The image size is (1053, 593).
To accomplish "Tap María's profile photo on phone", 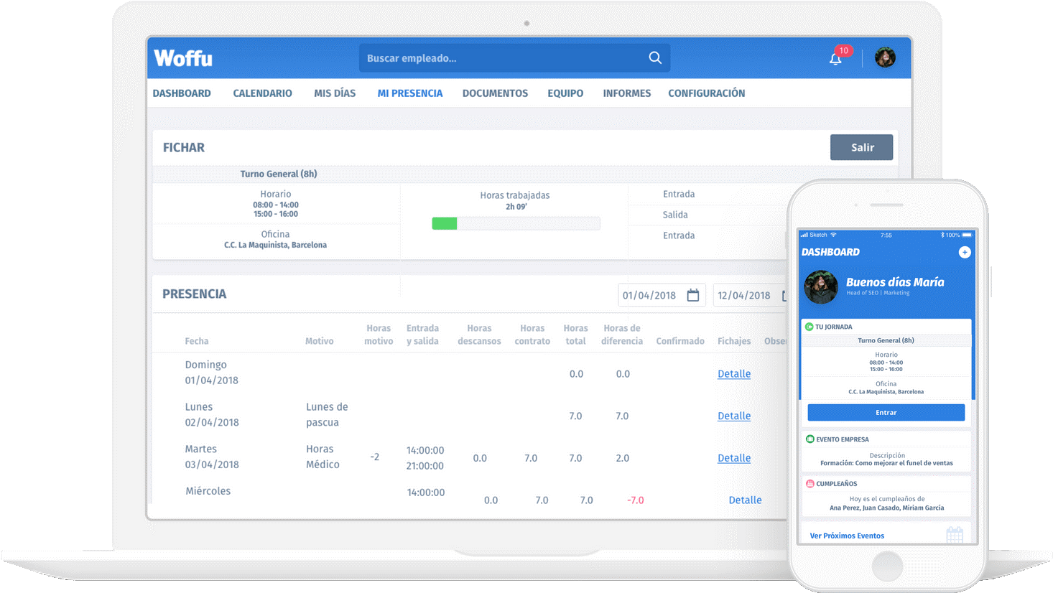I will pyautogui.click(x=821, y=287).
